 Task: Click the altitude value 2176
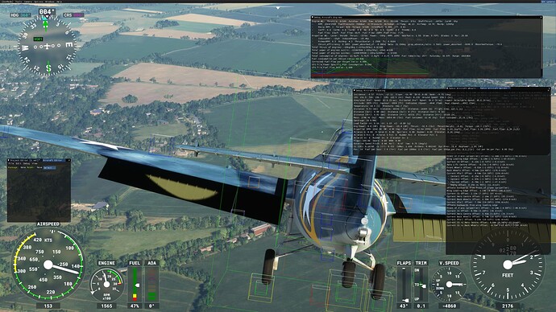pos(508,306)
